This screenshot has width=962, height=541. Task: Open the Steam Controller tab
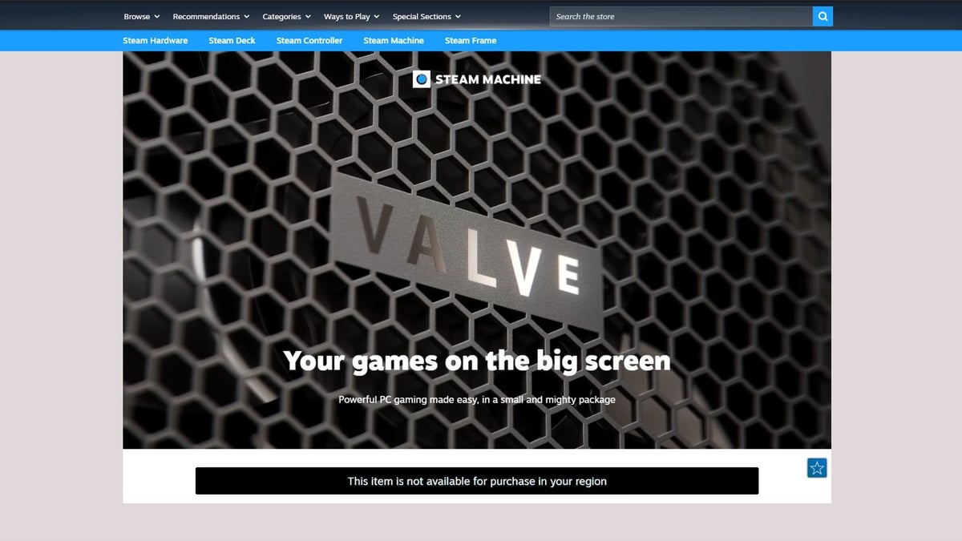click(x=309, y=40)
